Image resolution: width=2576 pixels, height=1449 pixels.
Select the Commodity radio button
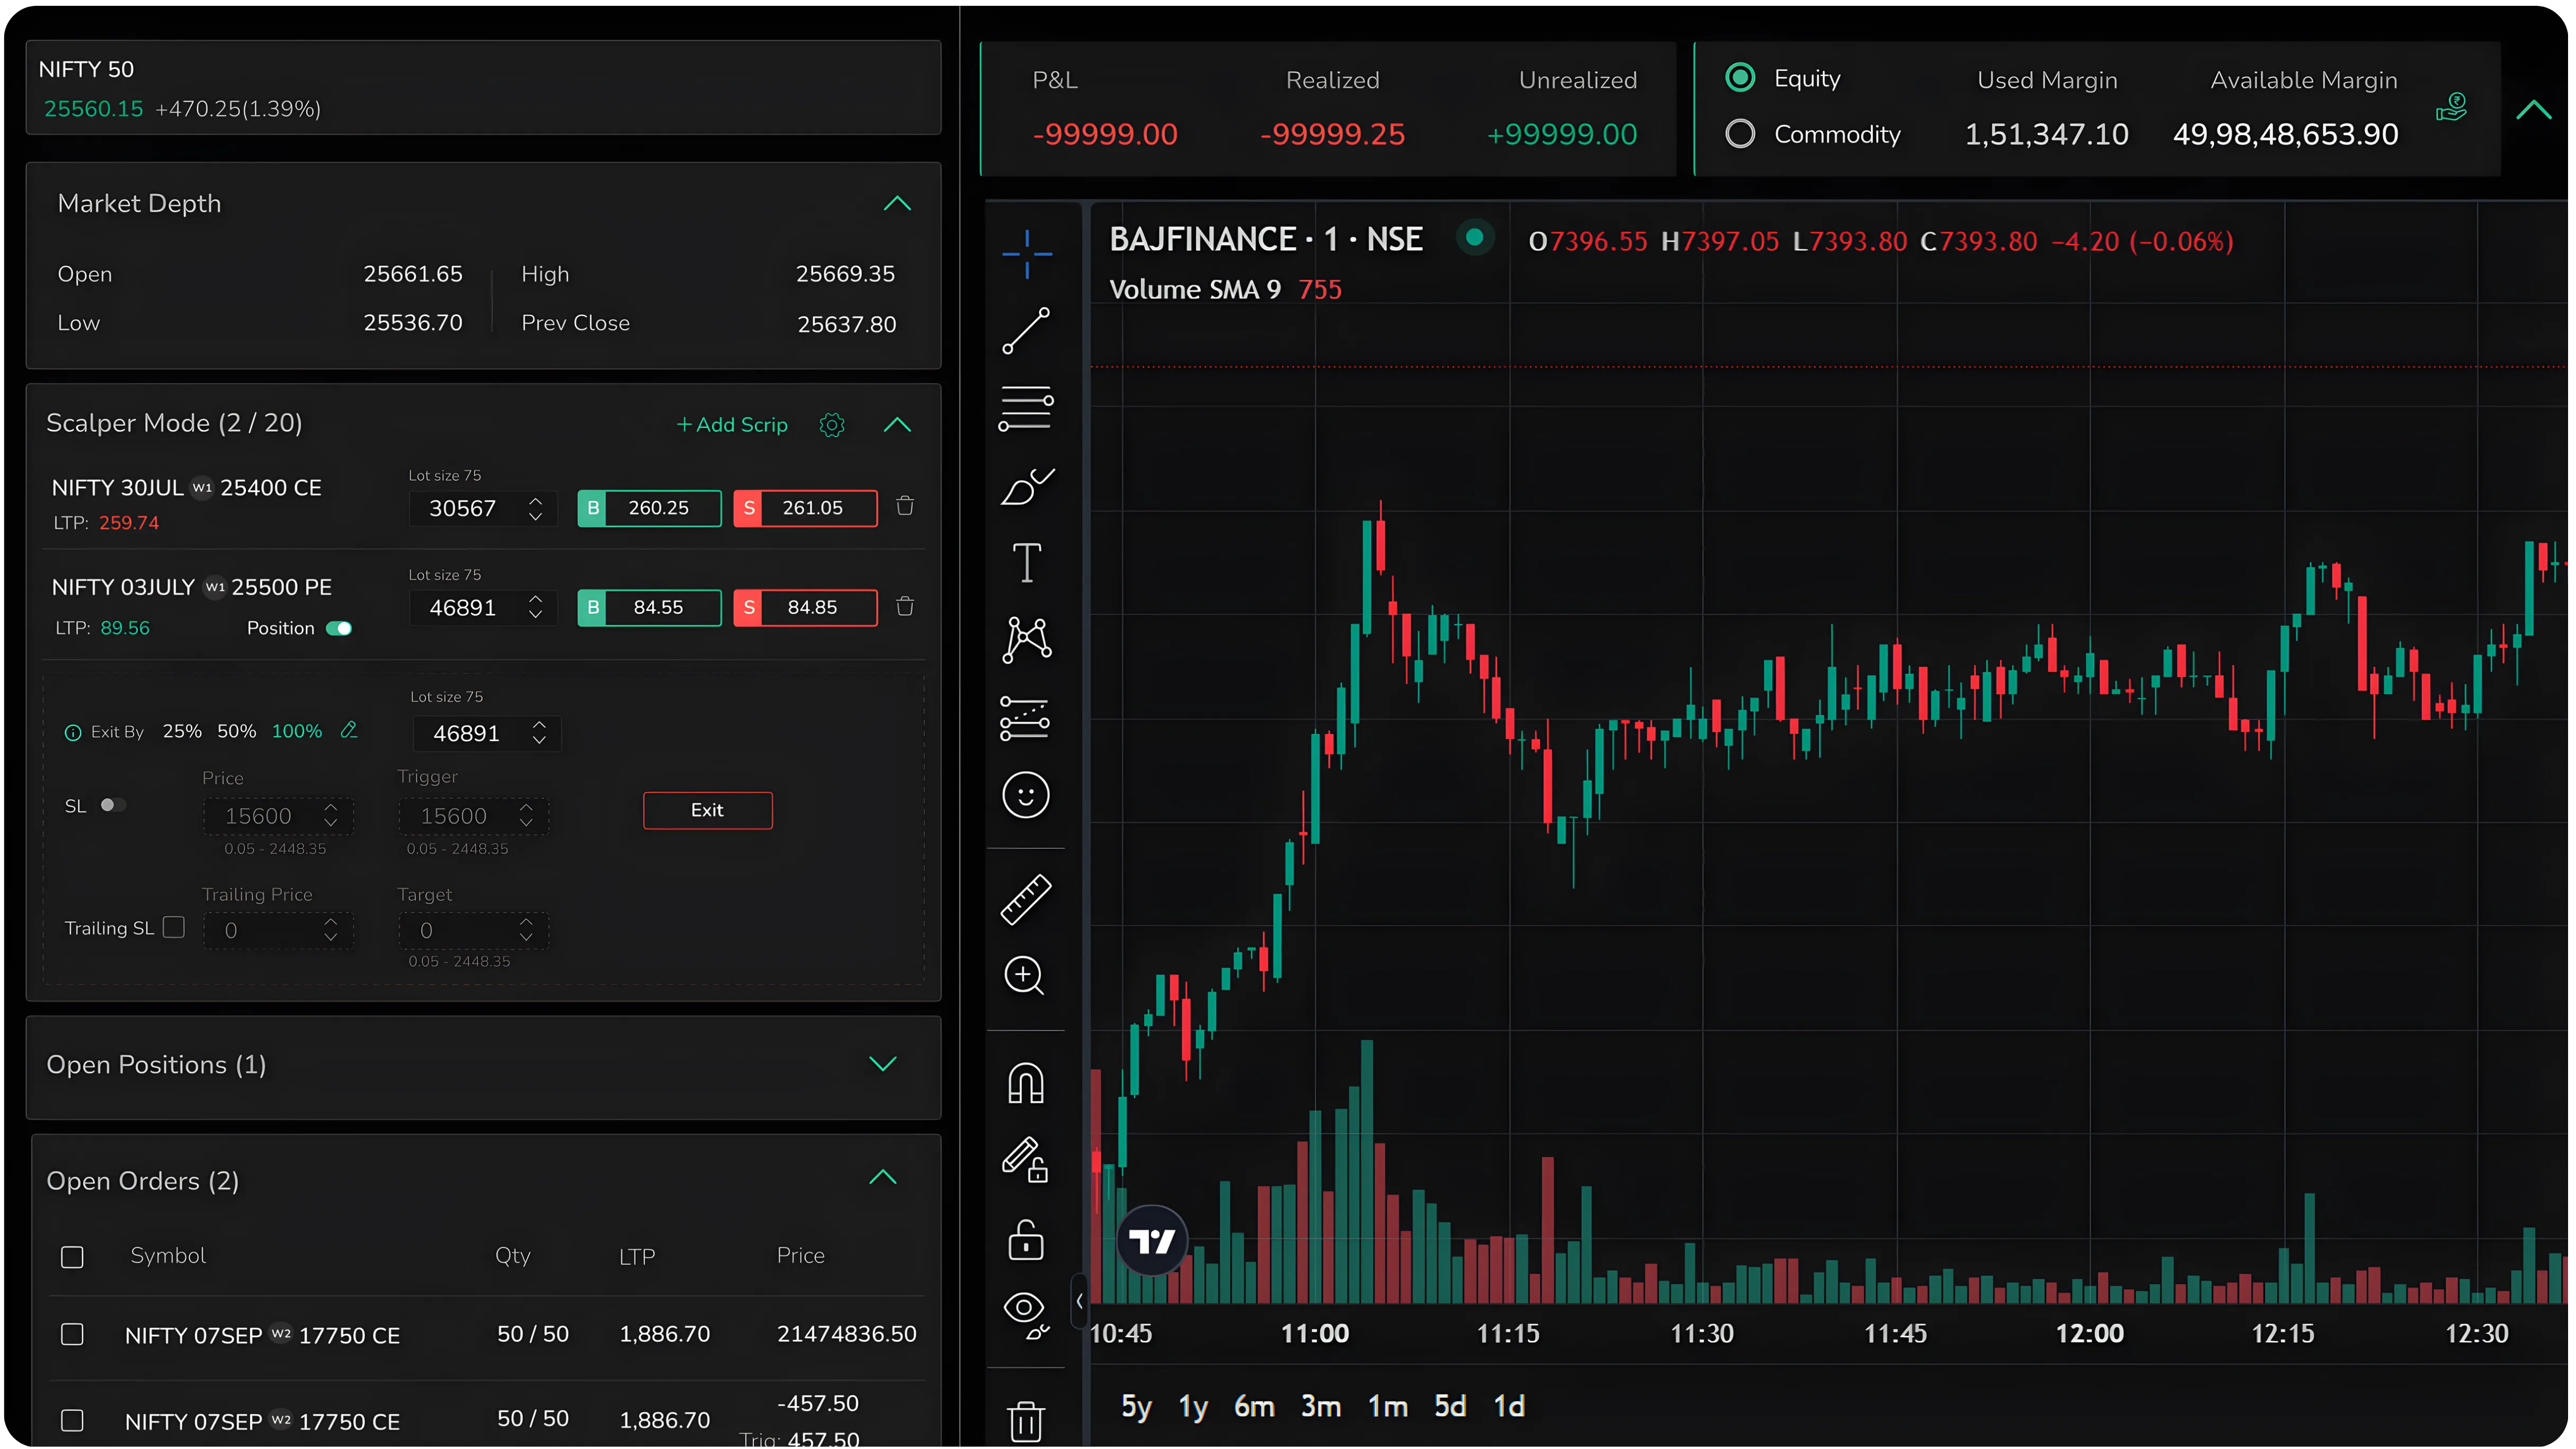tap(1740, 134)
